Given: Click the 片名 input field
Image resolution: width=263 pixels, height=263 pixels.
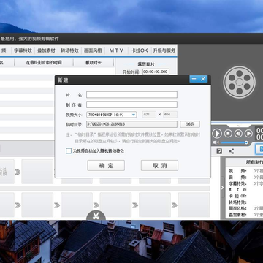Looking at the screenshot, I should click(131, 95).
